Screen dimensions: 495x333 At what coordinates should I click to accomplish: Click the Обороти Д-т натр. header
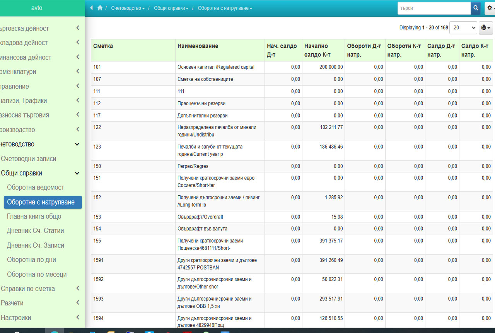pyautogui.click(x=365, y=50)
